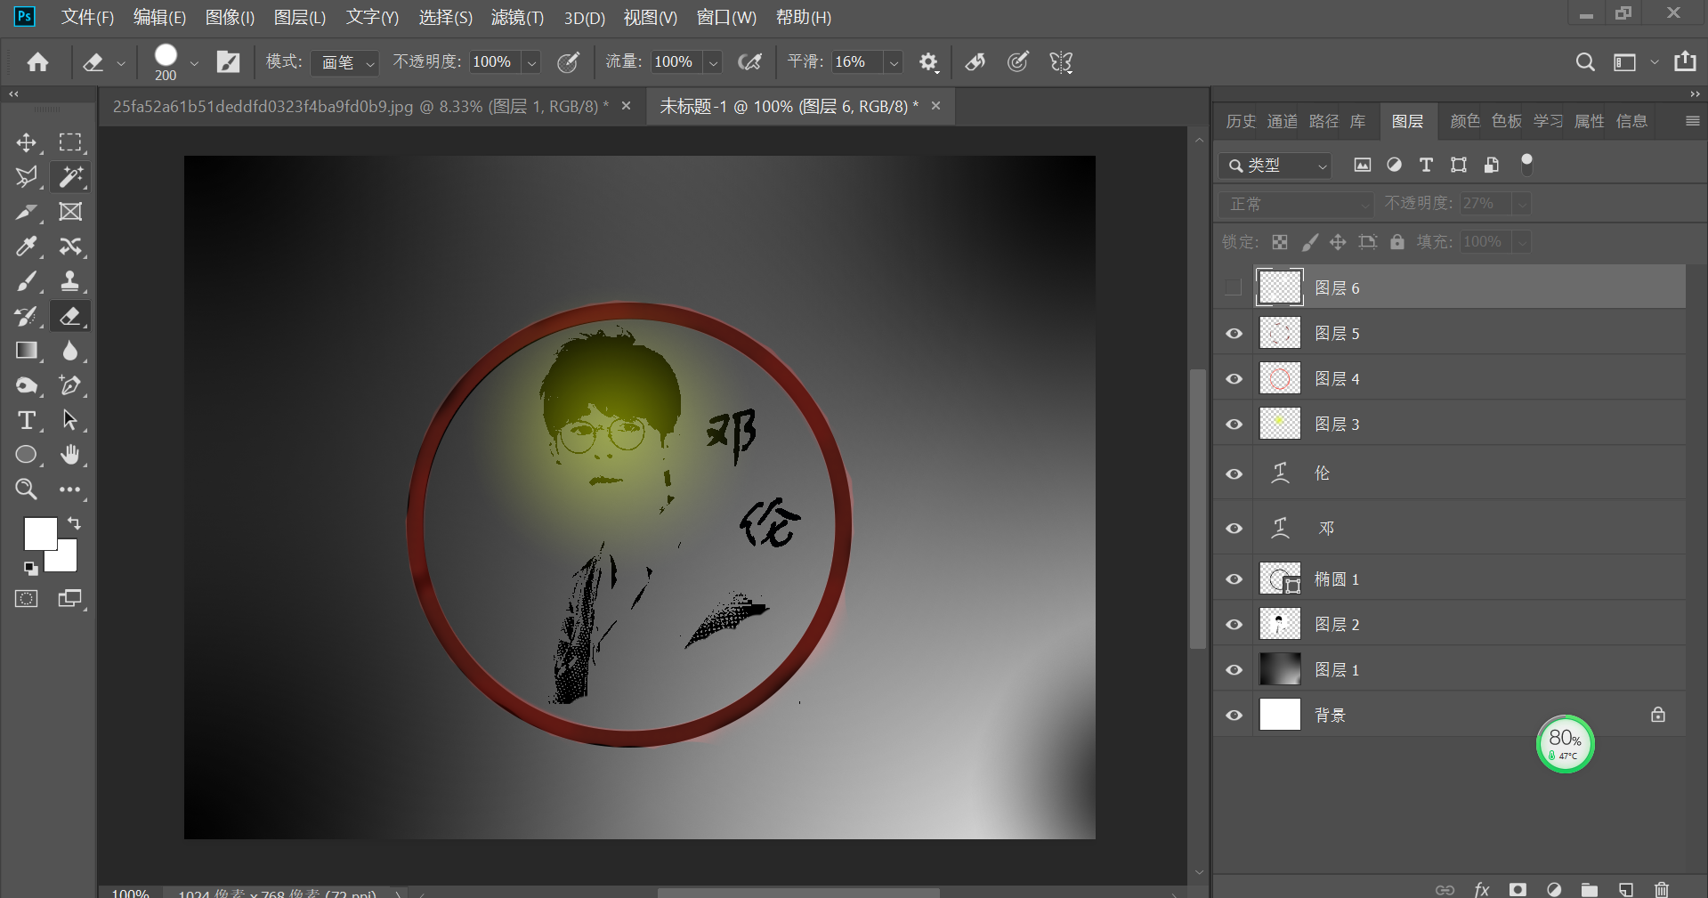Select the Brush tool

coord(27,281)
